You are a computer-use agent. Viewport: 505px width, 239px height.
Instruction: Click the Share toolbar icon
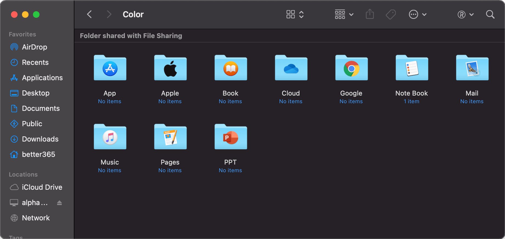click(370, 14)
